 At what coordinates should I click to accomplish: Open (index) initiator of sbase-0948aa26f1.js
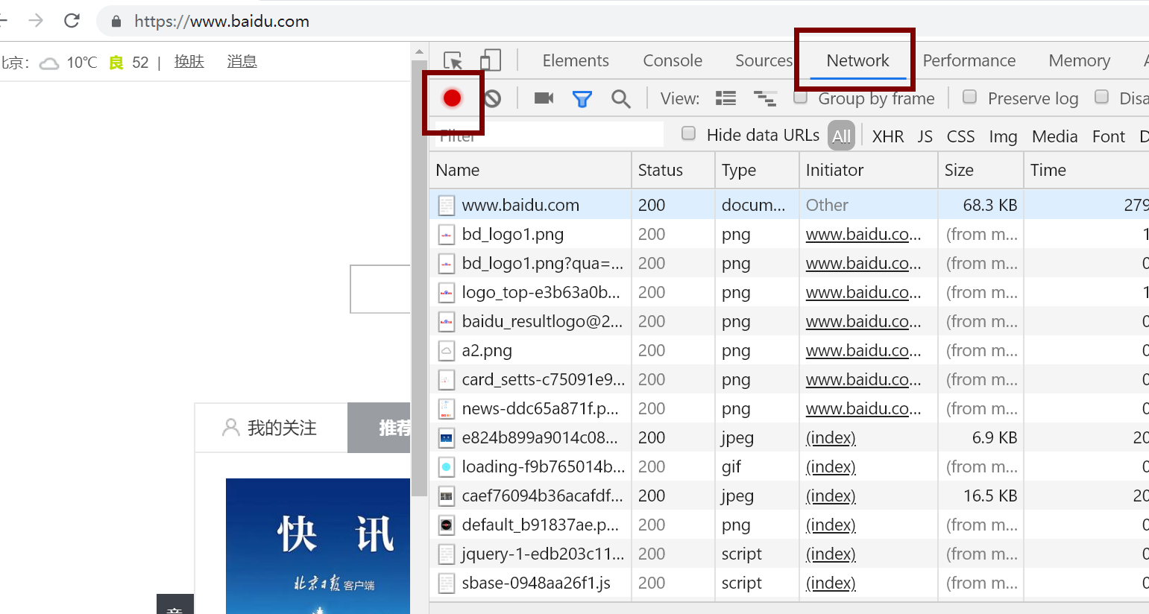coord(831,583)
